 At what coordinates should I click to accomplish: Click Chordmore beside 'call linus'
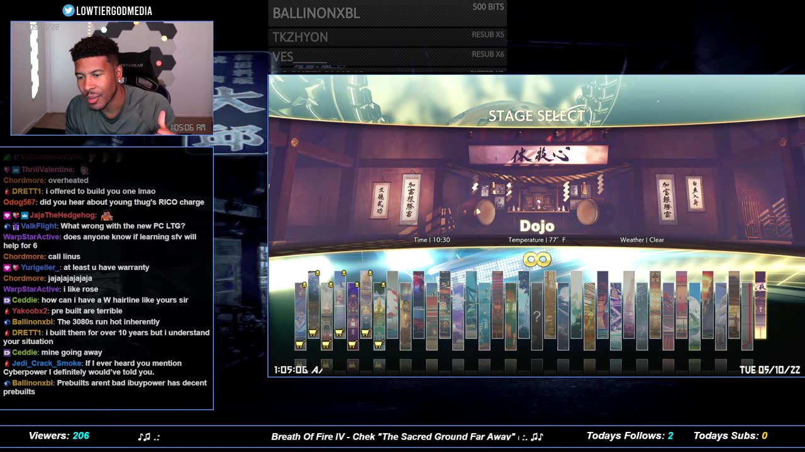tap(24, 257)
